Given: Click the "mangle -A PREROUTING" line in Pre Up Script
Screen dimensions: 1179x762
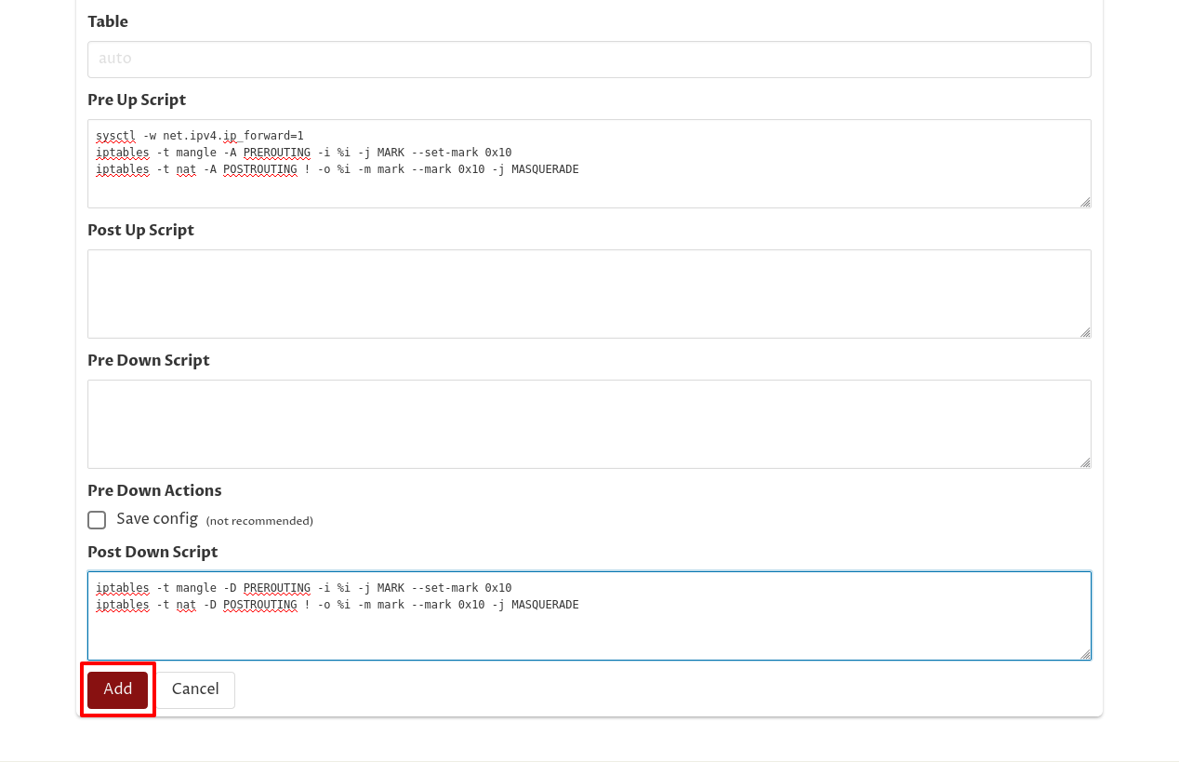Looking at the screenshot, I should [x=304, y=153].
